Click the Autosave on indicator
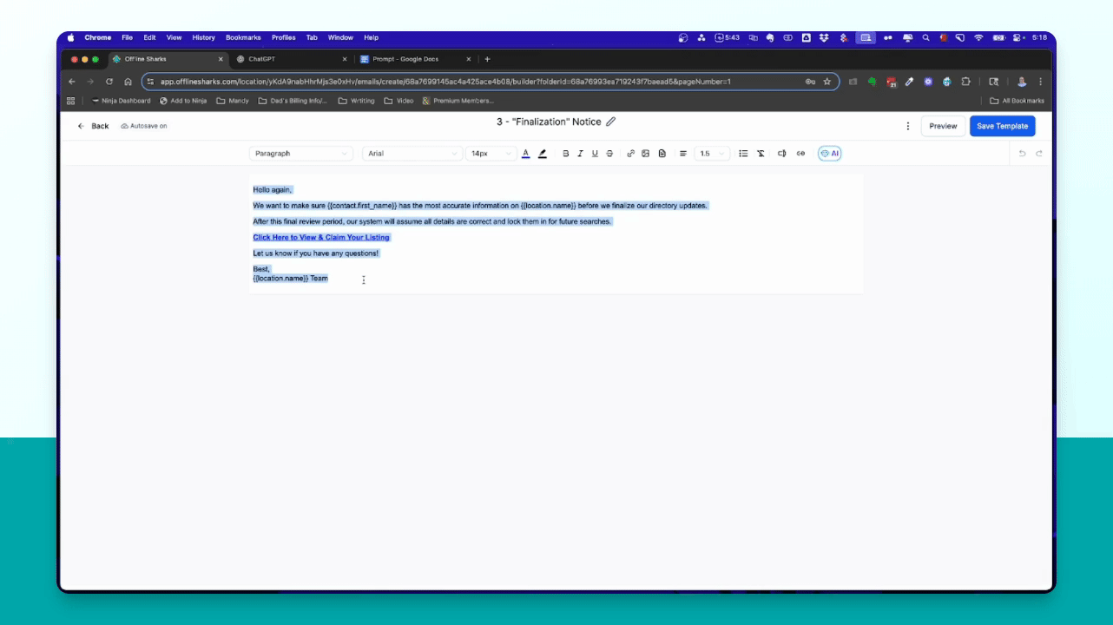This screenshot has width=1113, height=625. 144,126
